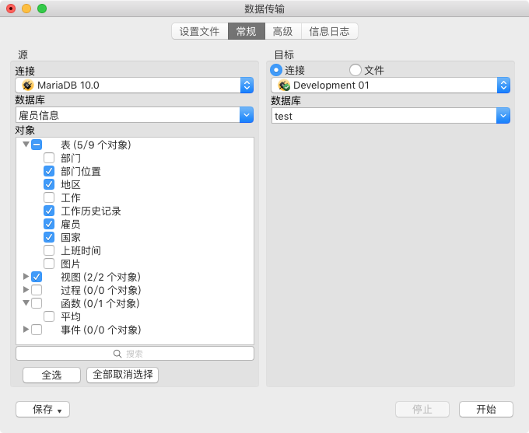The image size is (529, 433).
Task: Uncheck the 国家 table checkbox
Action: [x=49, y=237]
